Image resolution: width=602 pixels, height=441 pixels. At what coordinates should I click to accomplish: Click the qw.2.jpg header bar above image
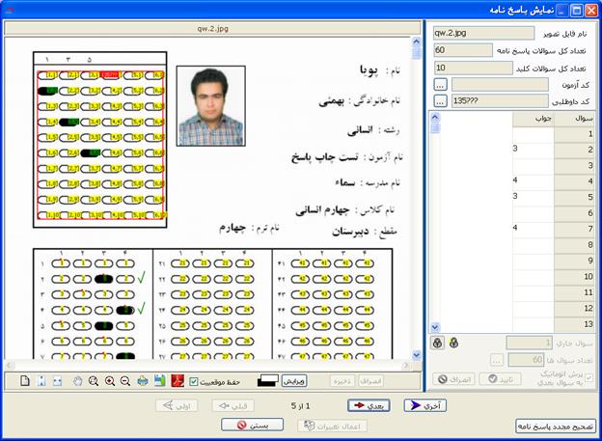coord(212,28)
